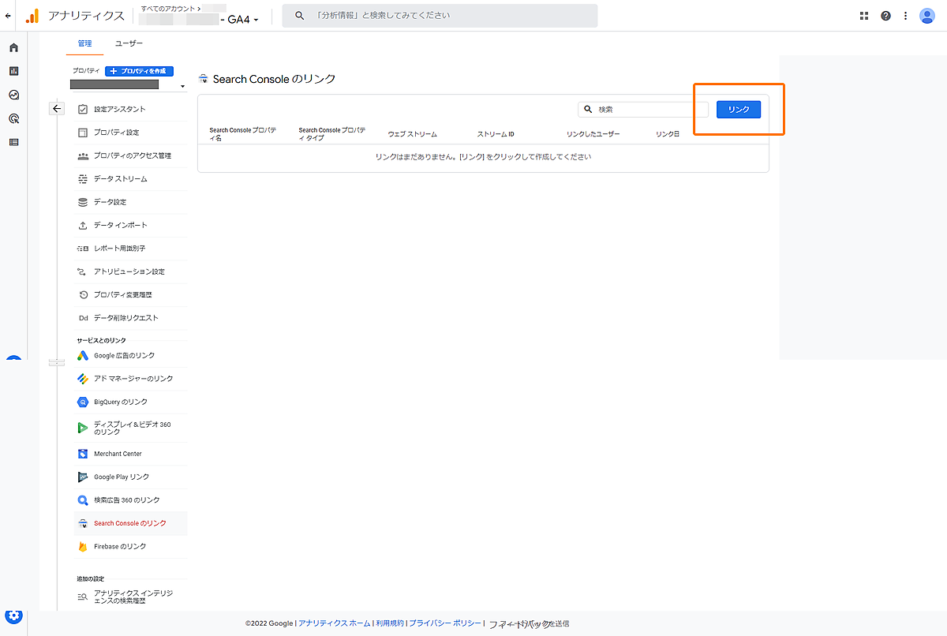This screenshot has height=636, width=947.
Task: Open the Explore icon in left rail
Action: (x=13, y=95)
